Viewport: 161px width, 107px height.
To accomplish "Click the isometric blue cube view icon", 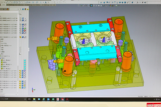I will 120,3.
